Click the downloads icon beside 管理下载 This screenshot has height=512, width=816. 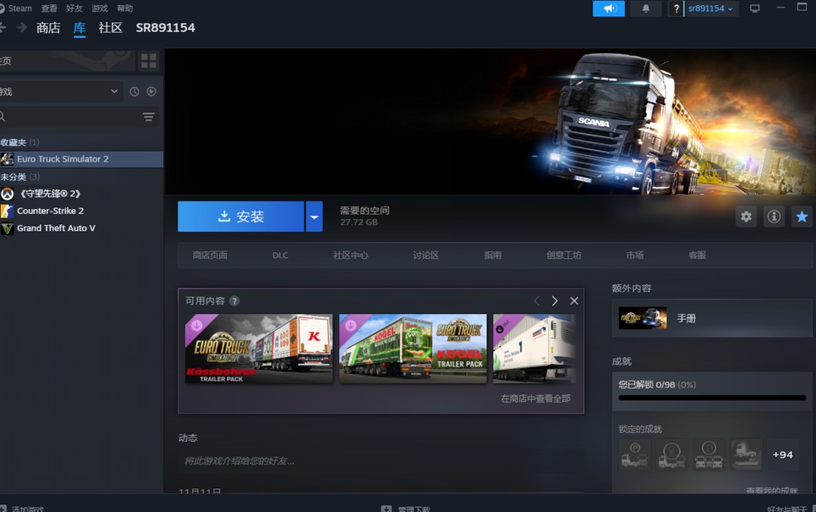386,508
